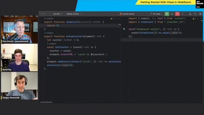Open the All Tests run configuration dropdown

(157, 14)
